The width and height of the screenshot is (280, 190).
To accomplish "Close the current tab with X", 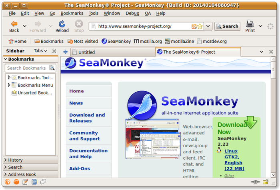I will click(271, 52).
